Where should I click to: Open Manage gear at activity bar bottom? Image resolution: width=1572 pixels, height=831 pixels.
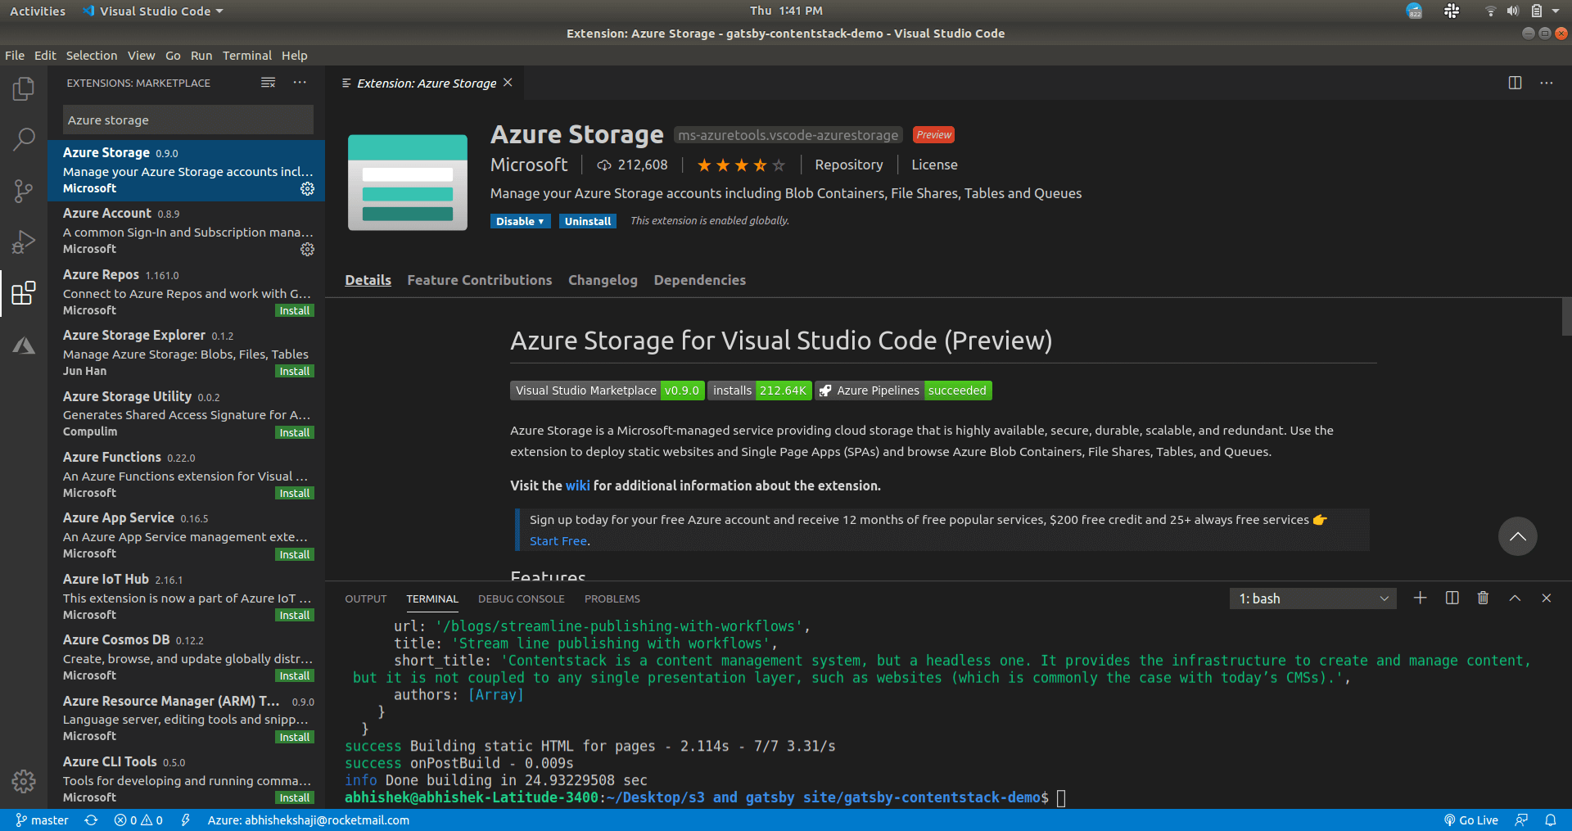[24, 781]
